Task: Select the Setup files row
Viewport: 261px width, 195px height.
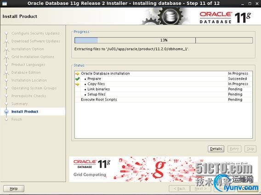Action: (164, 94)
